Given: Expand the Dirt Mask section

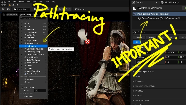Looking at the screenshot, I should pos(139,91).
